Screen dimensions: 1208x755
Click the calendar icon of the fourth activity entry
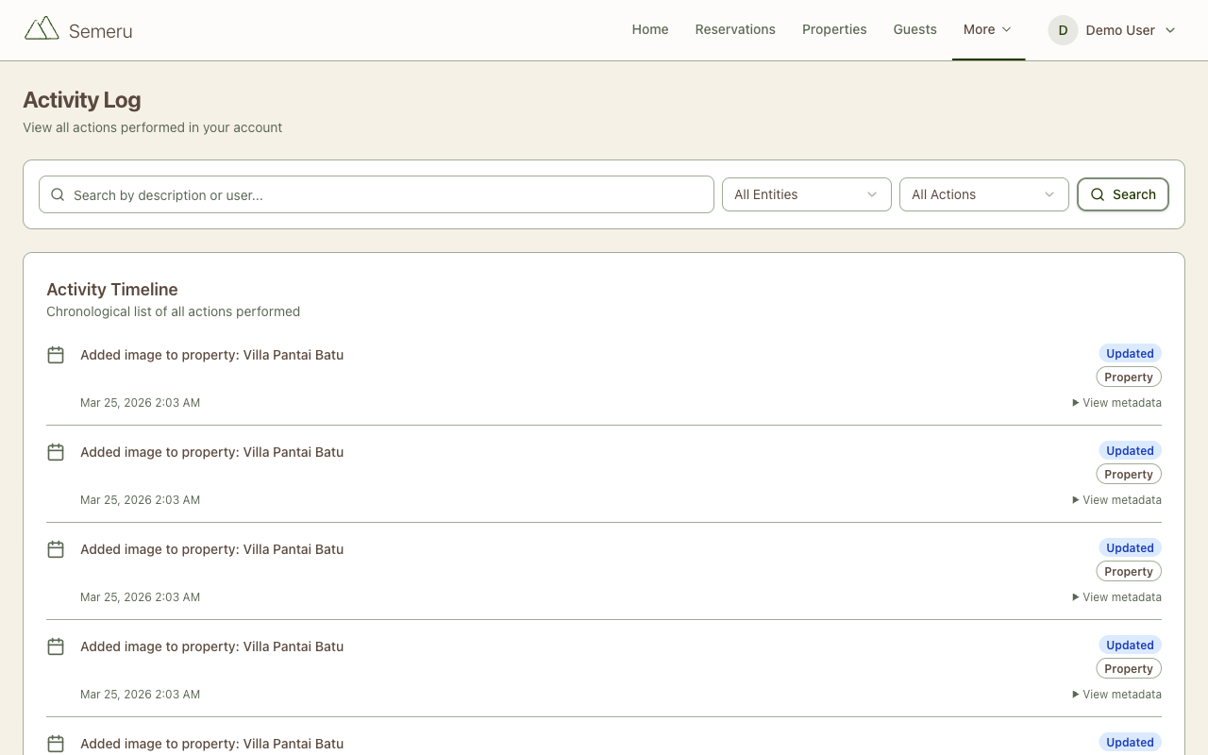pos(56,646)
